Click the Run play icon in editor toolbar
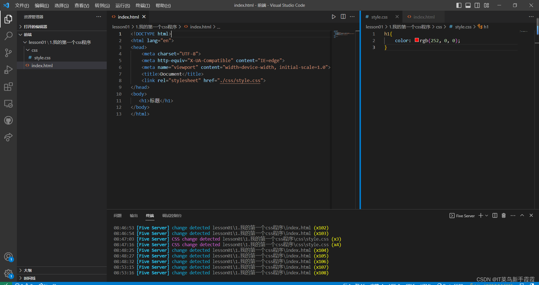539x285 pixels. 333,17
